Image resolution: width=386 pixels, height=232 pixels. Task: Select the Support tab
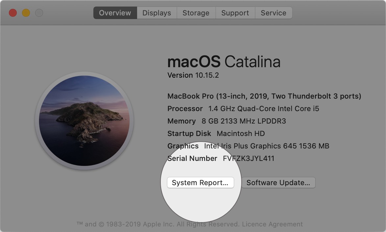pyautogui.click(x=235, y=13)
